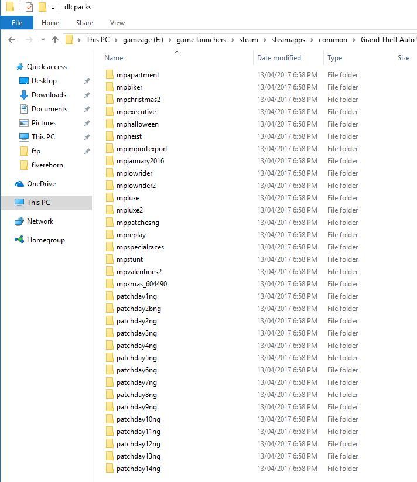Screen dimensions: 417x482
Task: Click the mpstunt folder name
Action: (x=129, y=259)
